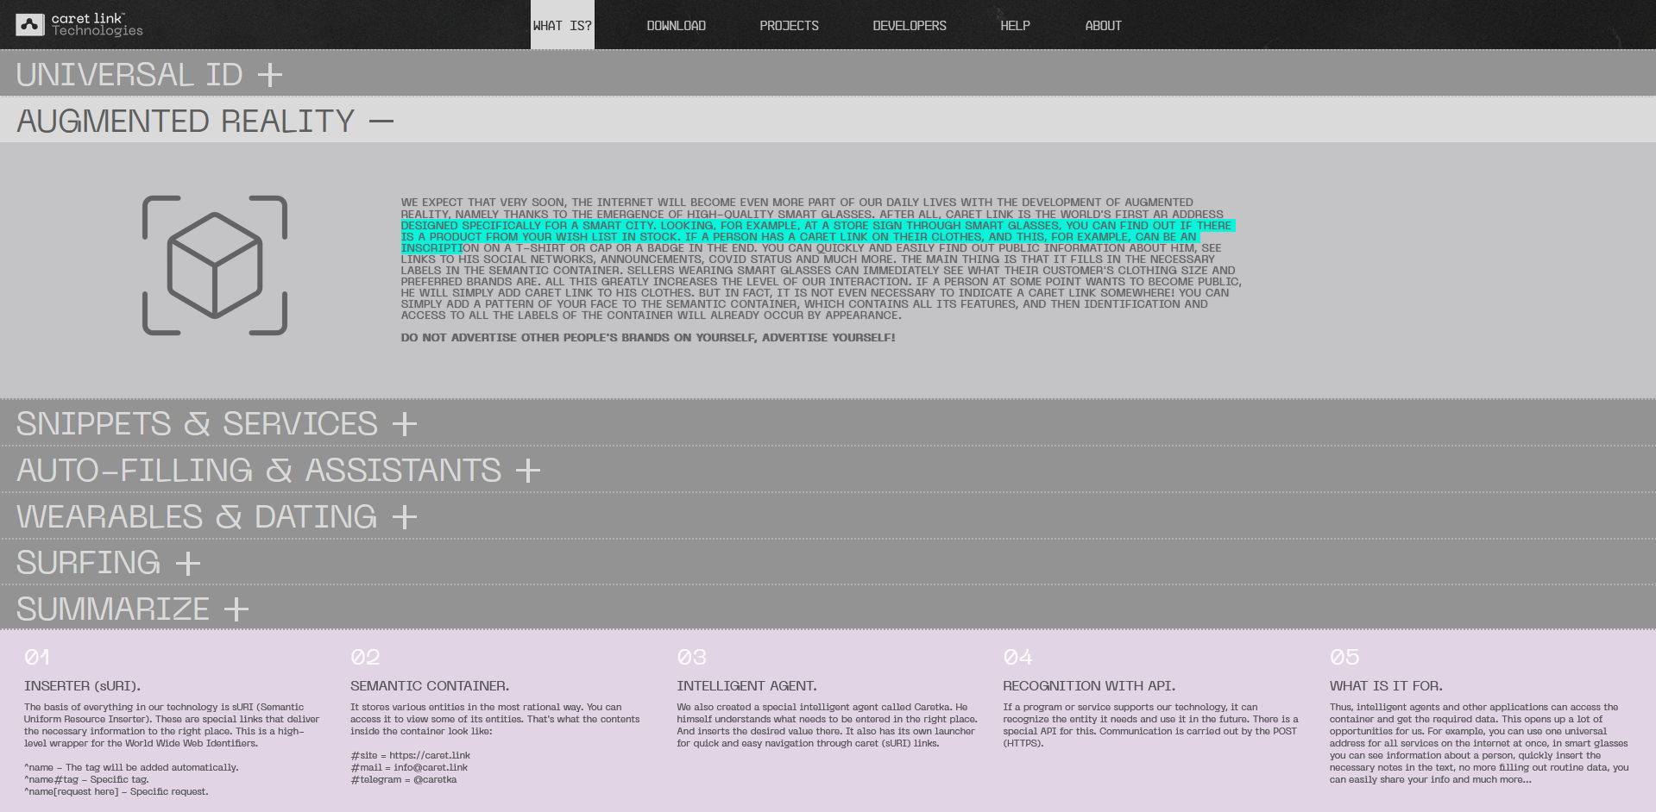Image resolution: width=1656 pixels, height=812 pixels.
Task: Collapse the AUGMENTED REALITY section
Action: pos(204,121)
